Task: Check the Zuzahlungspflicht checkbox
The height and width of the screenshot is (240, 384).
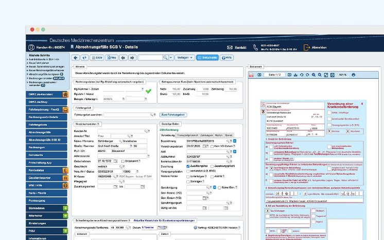Action: tap(212, 166)
